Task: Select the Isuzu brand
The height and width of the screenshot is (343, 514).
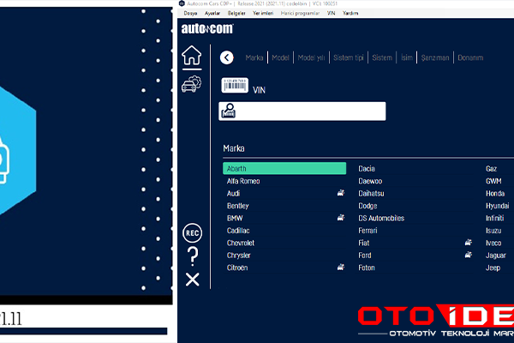Action: click(x=493, y=231)
